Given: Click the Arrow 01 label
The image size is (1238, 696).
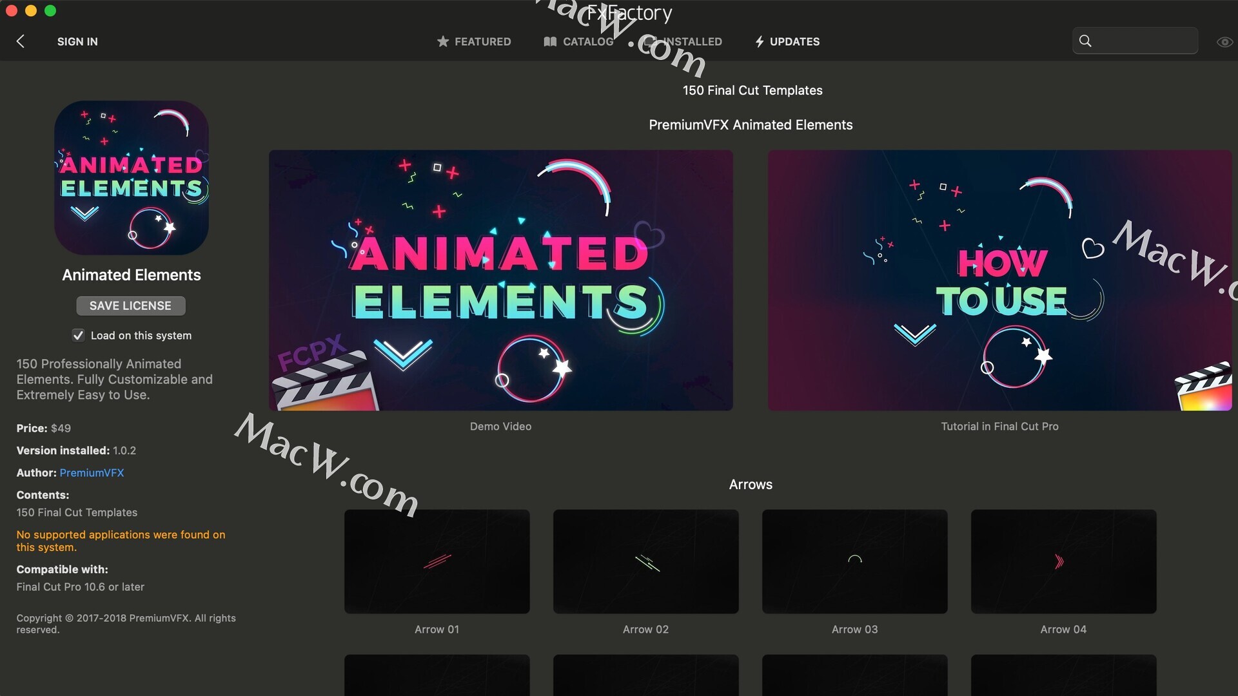Looking at the screenshot, I should tap(437, 630).
